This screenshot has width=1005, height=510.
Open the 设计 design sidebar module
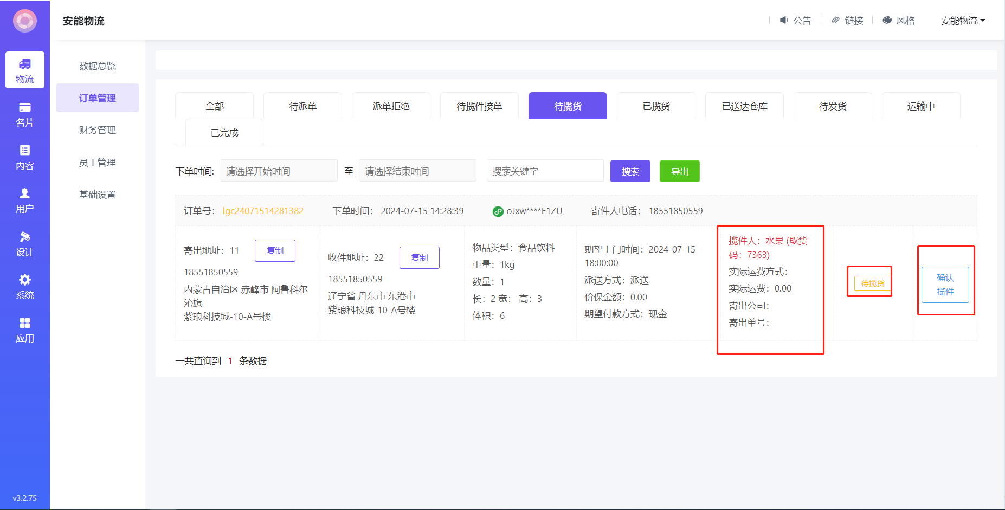[25, 244]
